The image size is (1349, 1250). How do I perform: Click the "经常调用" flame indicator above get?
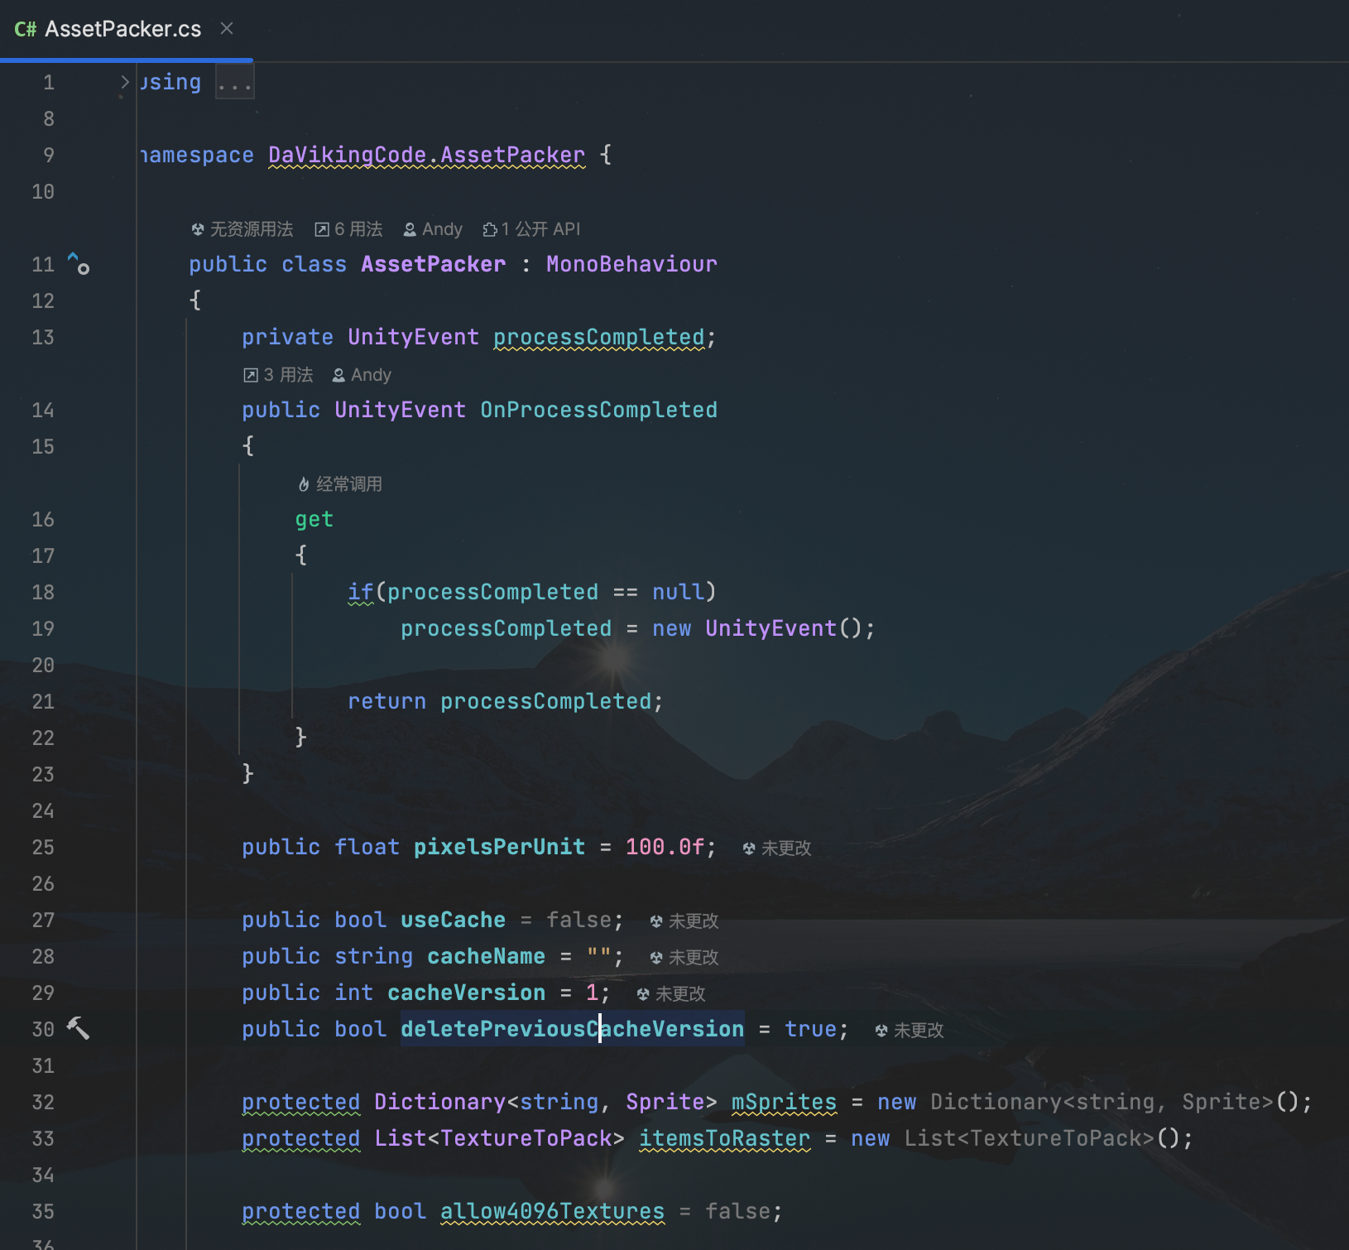tap(340, 484)
